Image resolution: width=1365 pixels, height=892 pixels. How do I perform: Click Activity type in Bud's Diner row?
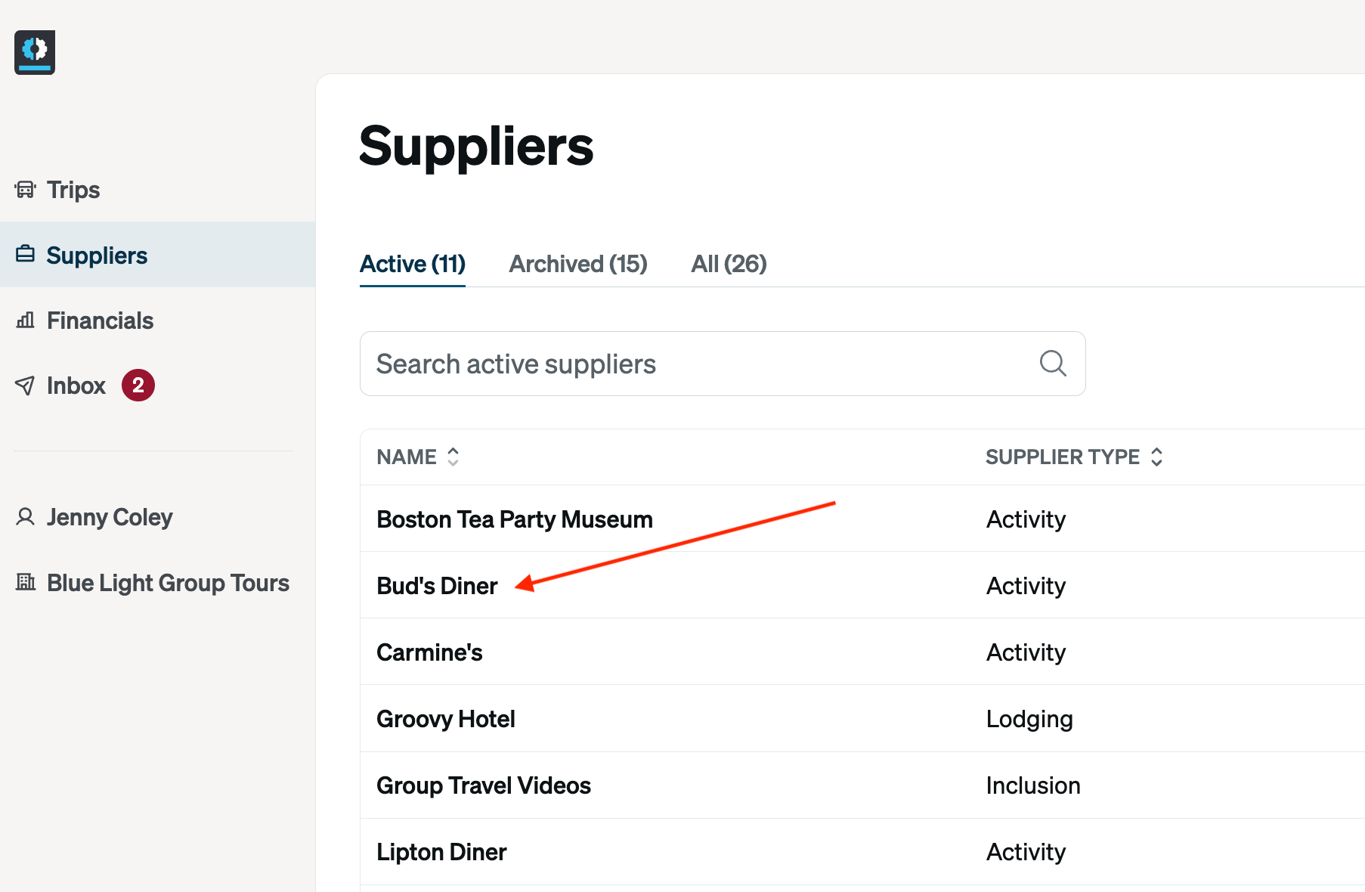coord(1026,586)
